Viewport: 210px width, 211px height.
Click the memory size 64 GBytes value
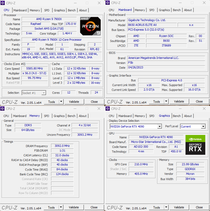tap(28, 130)
